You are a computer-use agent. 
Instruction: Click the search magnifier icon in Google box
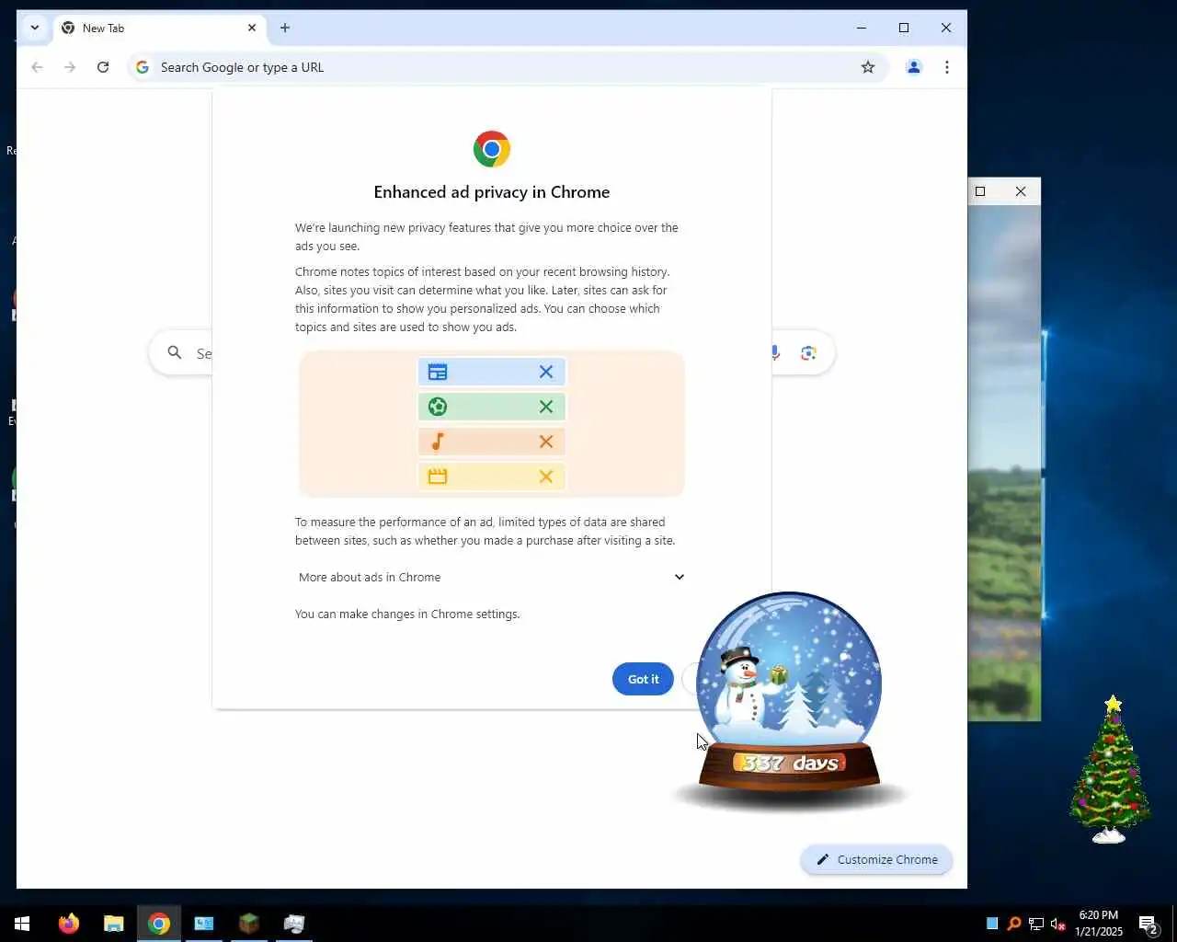click(x=175, y=352)
